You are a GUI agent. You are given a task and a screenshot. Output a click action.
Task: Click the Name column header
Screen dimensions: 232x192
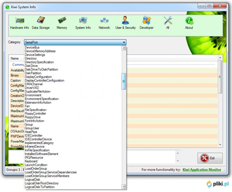pos(15,58)
